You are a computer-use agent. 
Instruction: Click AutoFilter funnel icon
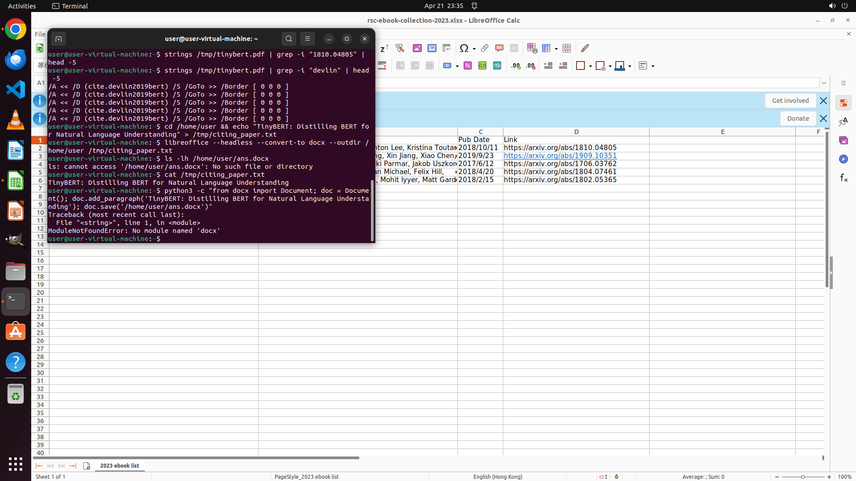pos(399,48)
